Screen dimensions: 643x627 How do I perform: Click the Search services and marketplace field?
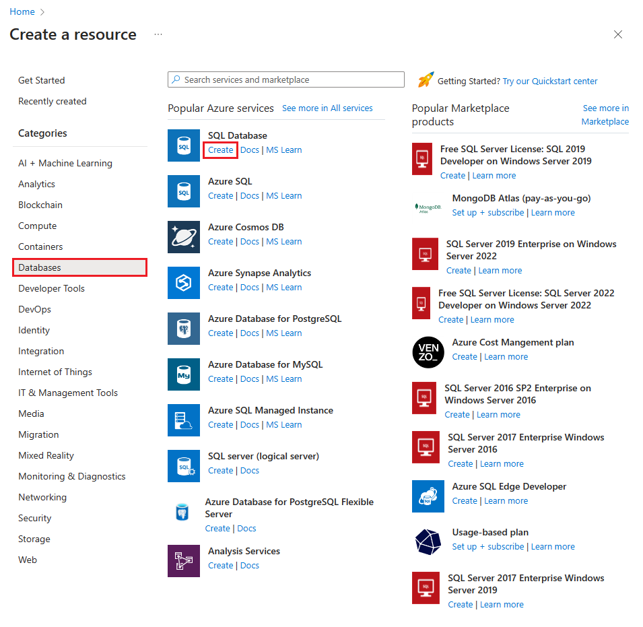pyautogui.click(x=285, y=79)
